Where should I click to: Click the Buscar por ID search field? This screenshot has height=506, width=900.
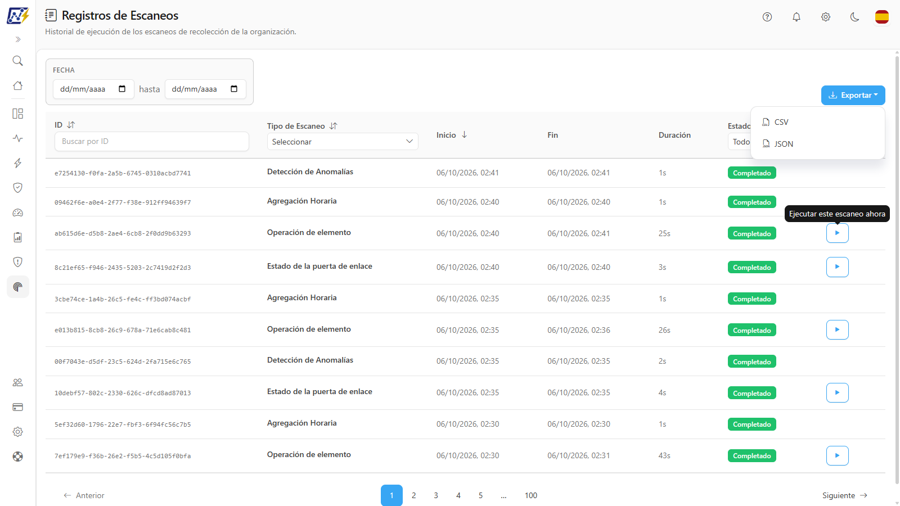point(152,141)
